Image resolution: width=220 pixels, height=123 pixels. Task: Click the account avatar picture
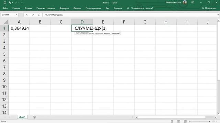[x=185, y=2]
